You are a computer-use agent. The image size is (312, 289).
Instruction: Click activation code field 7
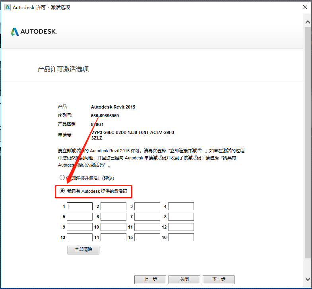(147, 217)
